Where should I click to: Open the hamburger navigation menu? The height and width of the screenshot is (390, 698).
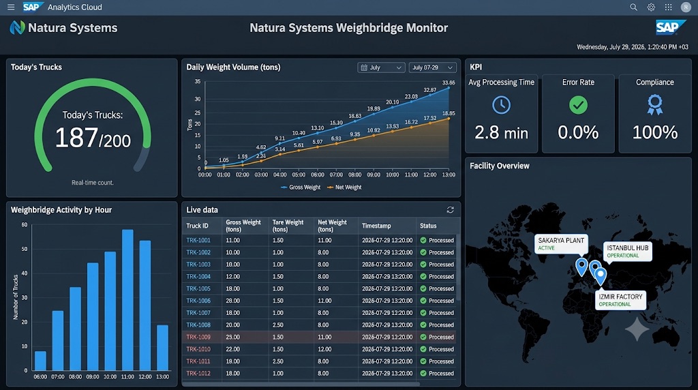pos(11,7)
